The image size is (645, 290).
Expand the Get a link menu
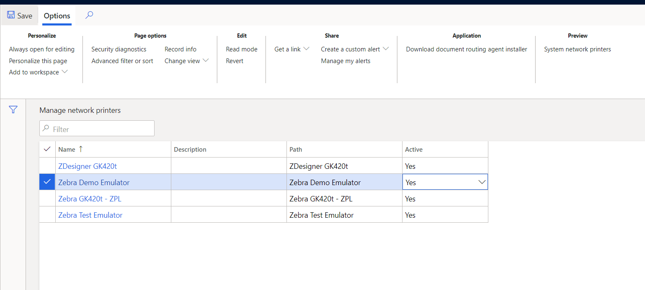click(x=306, y=49)
